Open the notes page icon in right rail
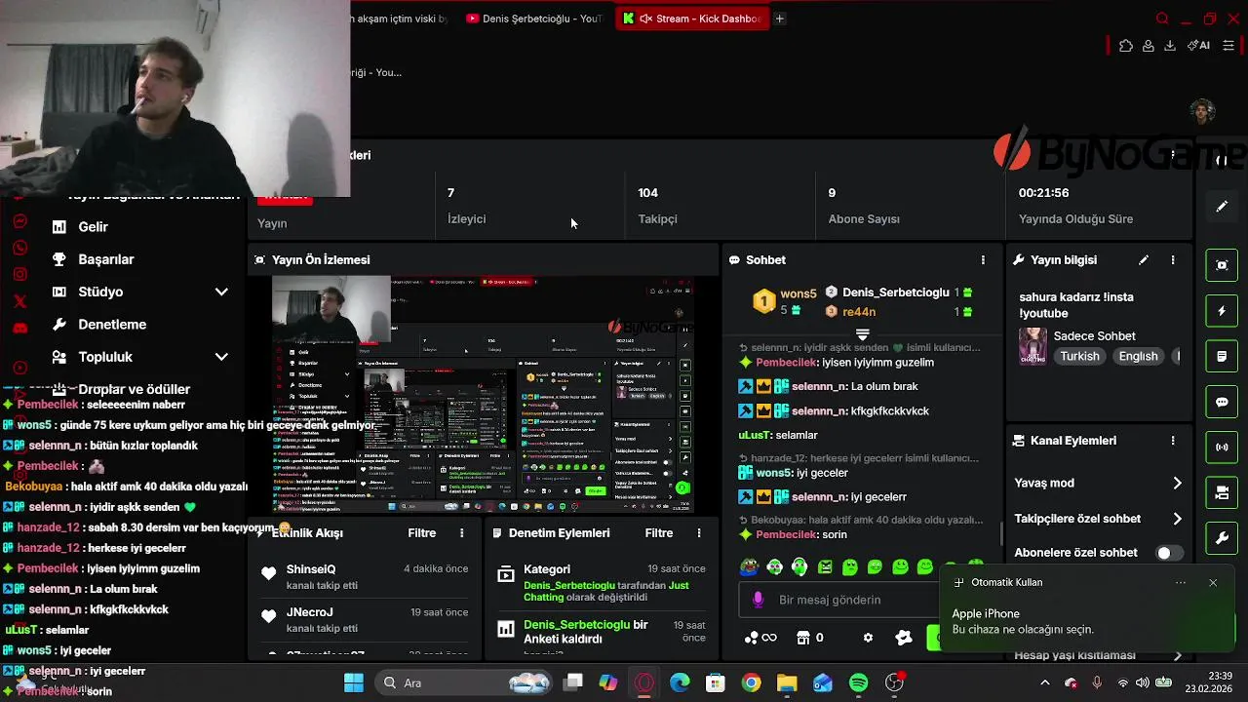 pos(1222,357)
